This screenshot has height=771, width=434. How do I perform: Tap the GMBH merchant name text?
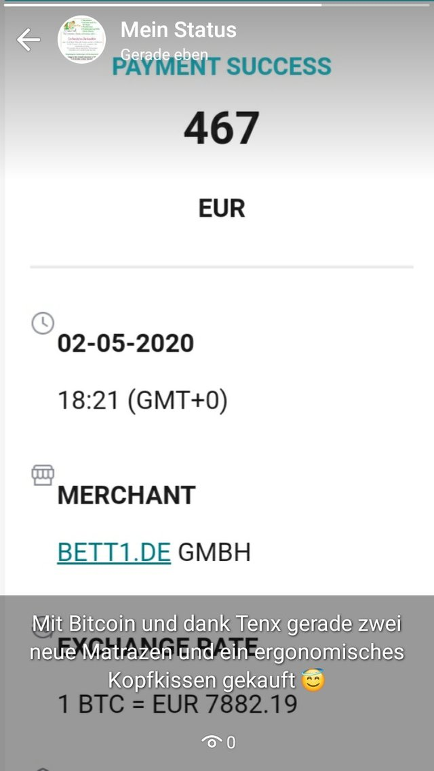click(214, 553)
